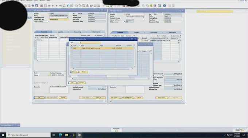Open the notification center icon in the tray

(x=244, y=135)
